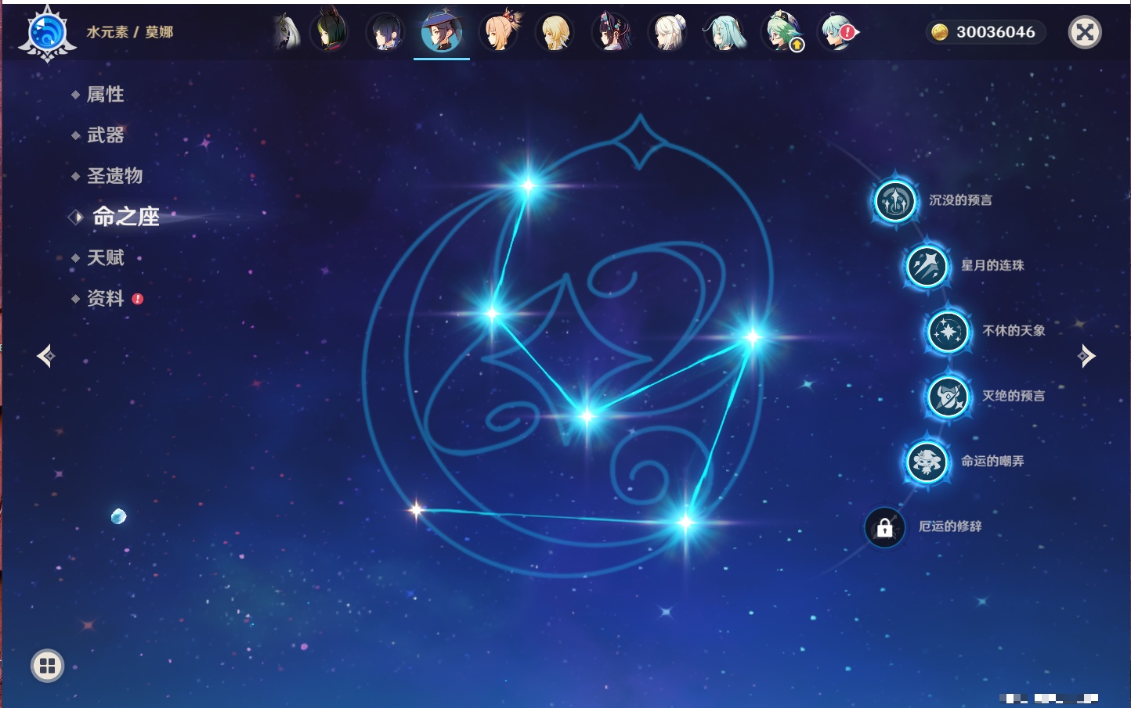Click the 水元素 / 莫娜 character title

[x=130, y=32]
